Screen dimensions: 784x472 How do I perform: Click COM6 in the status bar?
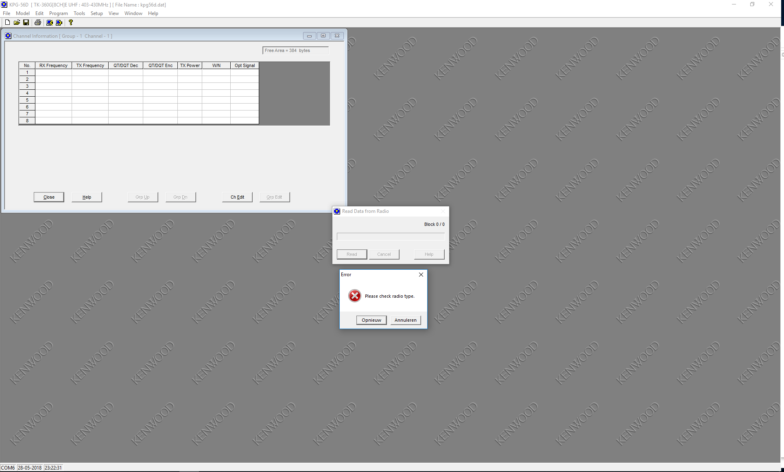(8, 468)
